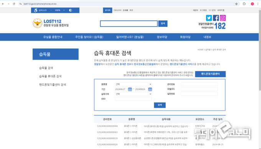Open 1:1 문의 link
Screen dimensions: 261x149
tap(212, 10)
